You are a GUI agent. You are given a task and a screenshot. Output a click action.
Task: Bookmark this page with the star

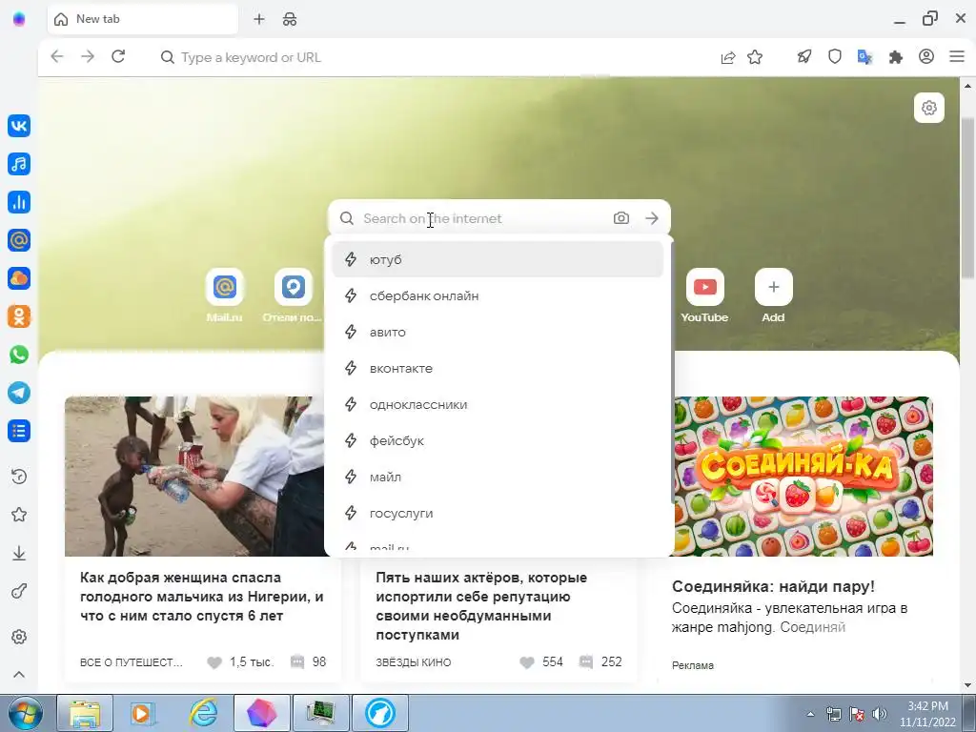click(755, 57)
